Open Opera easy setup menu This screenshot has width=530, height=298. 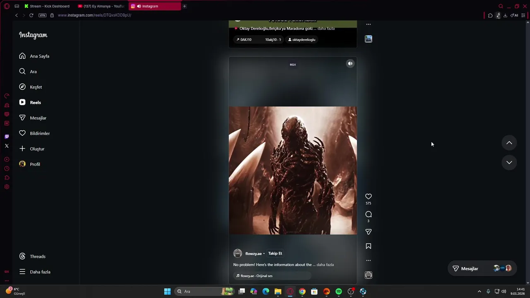(523, 15)
